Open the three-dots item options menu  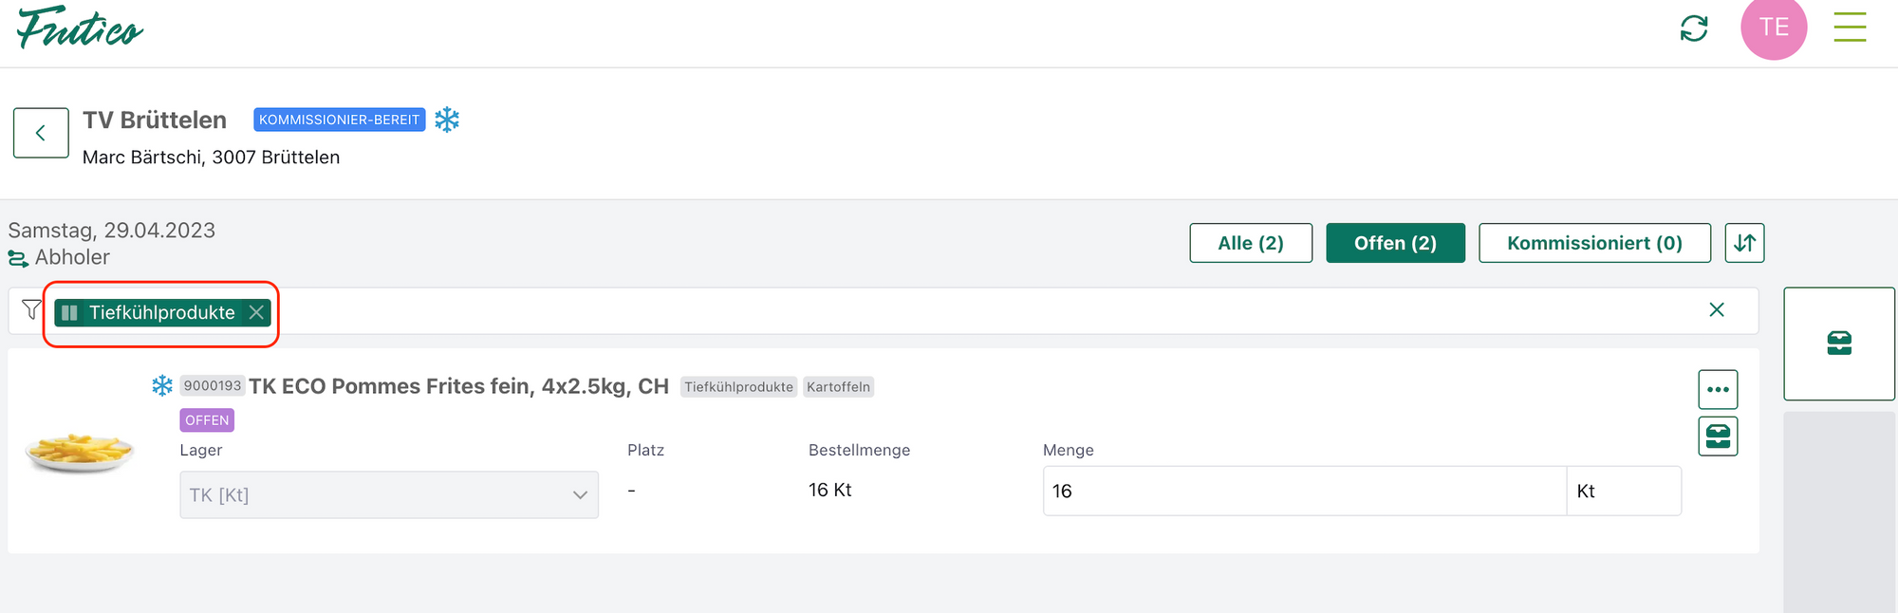pyautogui.click(x=1718, y=389)
